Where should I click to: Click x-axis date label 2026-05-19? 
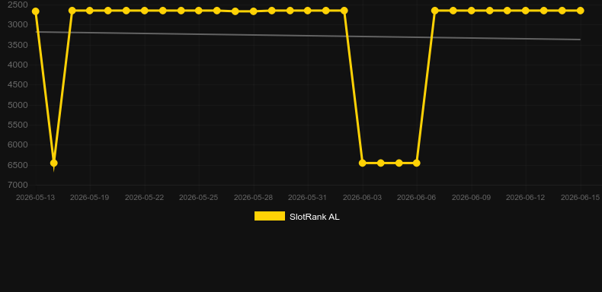(89, 198)
